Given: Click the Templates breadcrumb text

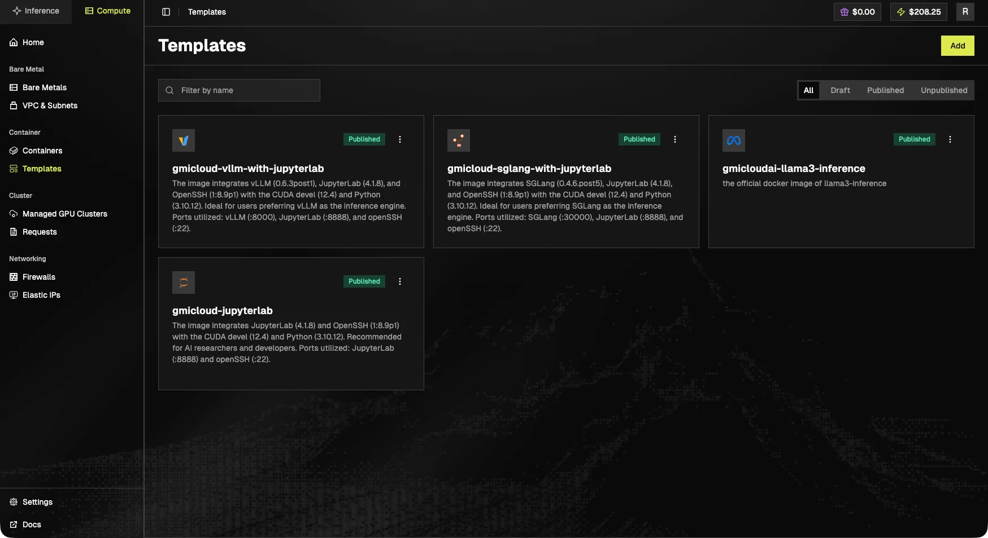Looking at the screenshot, I should coord(207,12).
